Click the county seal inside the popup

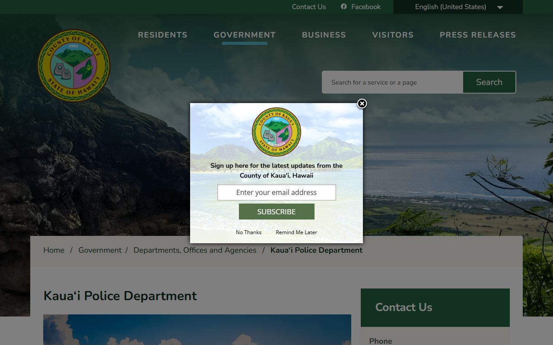point(276,132)
